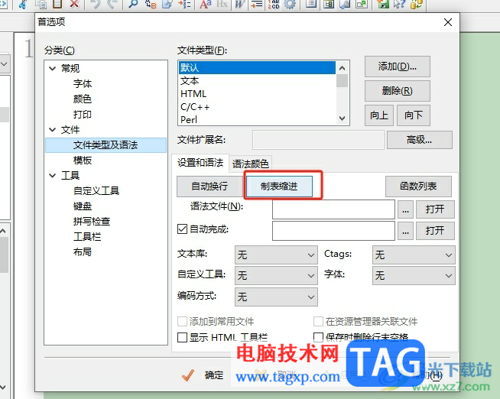Click the 高级... button

point(419,140)
